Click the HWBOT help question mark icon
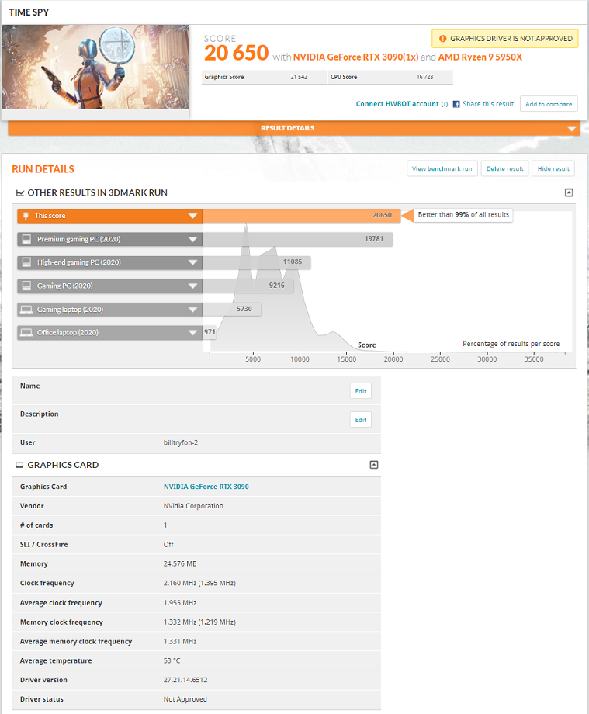The height and width of the screenshot is (714, 589). click(x=445, y=104)
